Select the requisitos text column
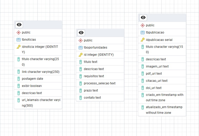199x136 pixels. pos(94,76)
